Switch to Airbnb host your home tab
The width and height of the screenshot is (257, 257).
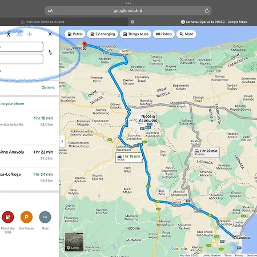(x=42, y=22)
